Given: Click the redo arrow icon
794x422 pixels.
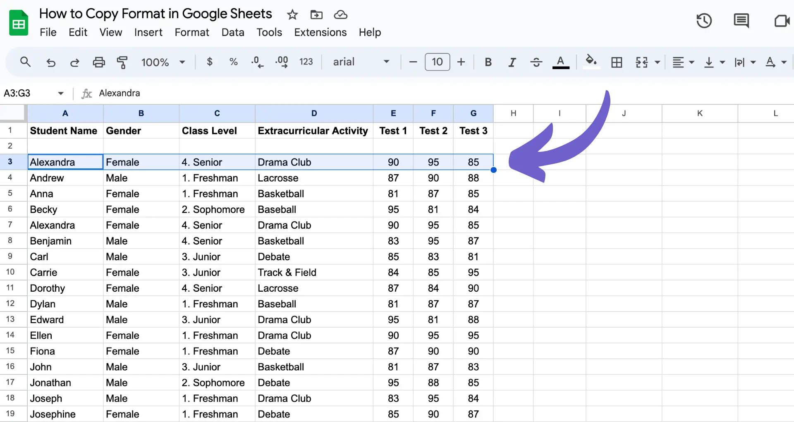Looking at the screenshot, I should 74,62.
